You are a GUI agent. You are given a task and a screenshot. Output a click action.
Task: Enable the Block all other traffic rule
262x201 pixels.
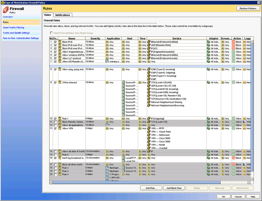(56, 164)
